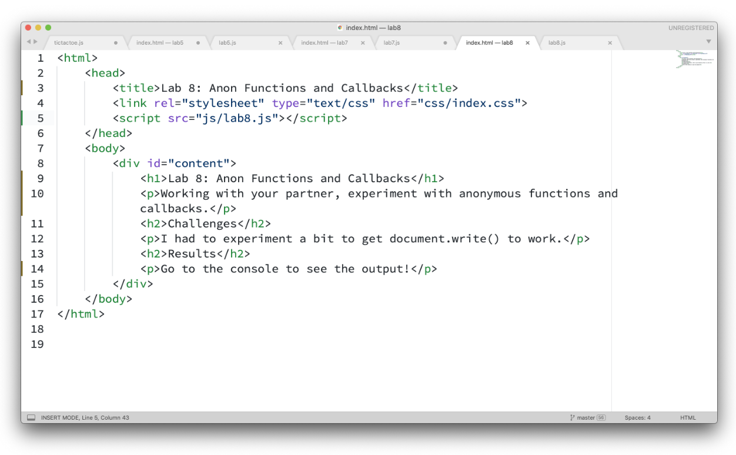Click the <head> tag on line 2
736x455 pixels.
pyautogui.click(x=105, y=73)
